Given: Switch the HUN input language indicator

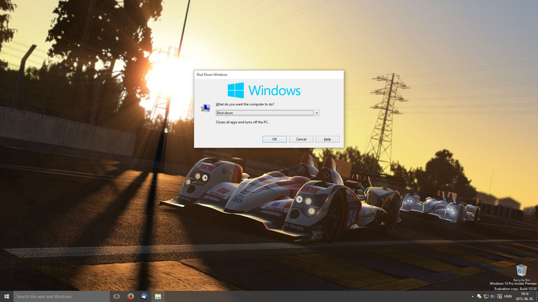Looking at the screenshot, I should pyautogui.click(x=508, y=296).
